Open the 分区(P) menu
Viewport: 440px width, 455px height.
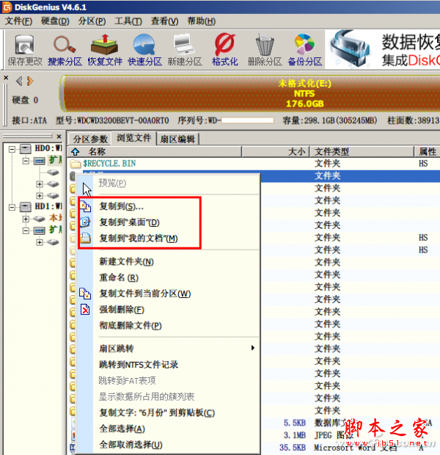pyautogui.click(x=92, y=21)
